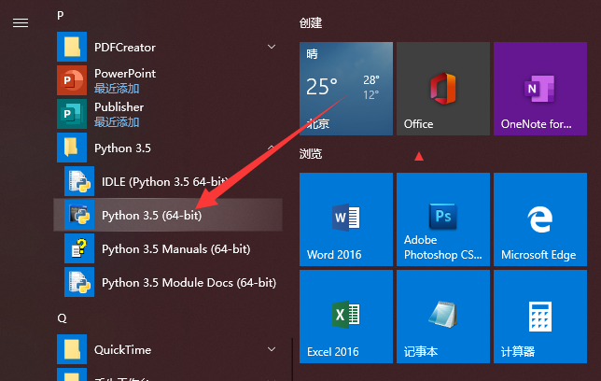Launch PowerPoint from the app list
The image size is (601, 381).
(169, 80)
